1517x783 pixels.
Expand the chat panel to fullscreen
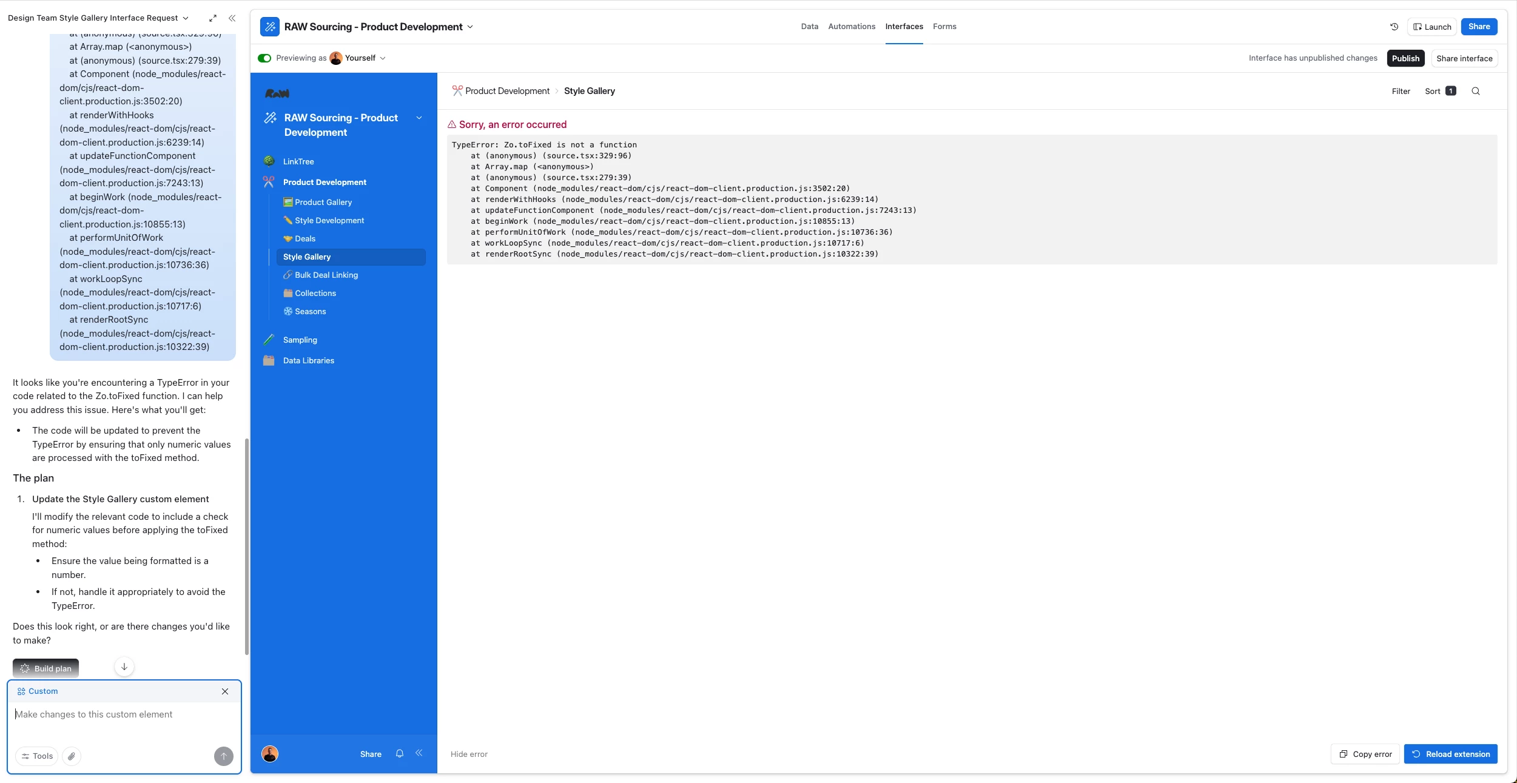(x=213, y=18)
